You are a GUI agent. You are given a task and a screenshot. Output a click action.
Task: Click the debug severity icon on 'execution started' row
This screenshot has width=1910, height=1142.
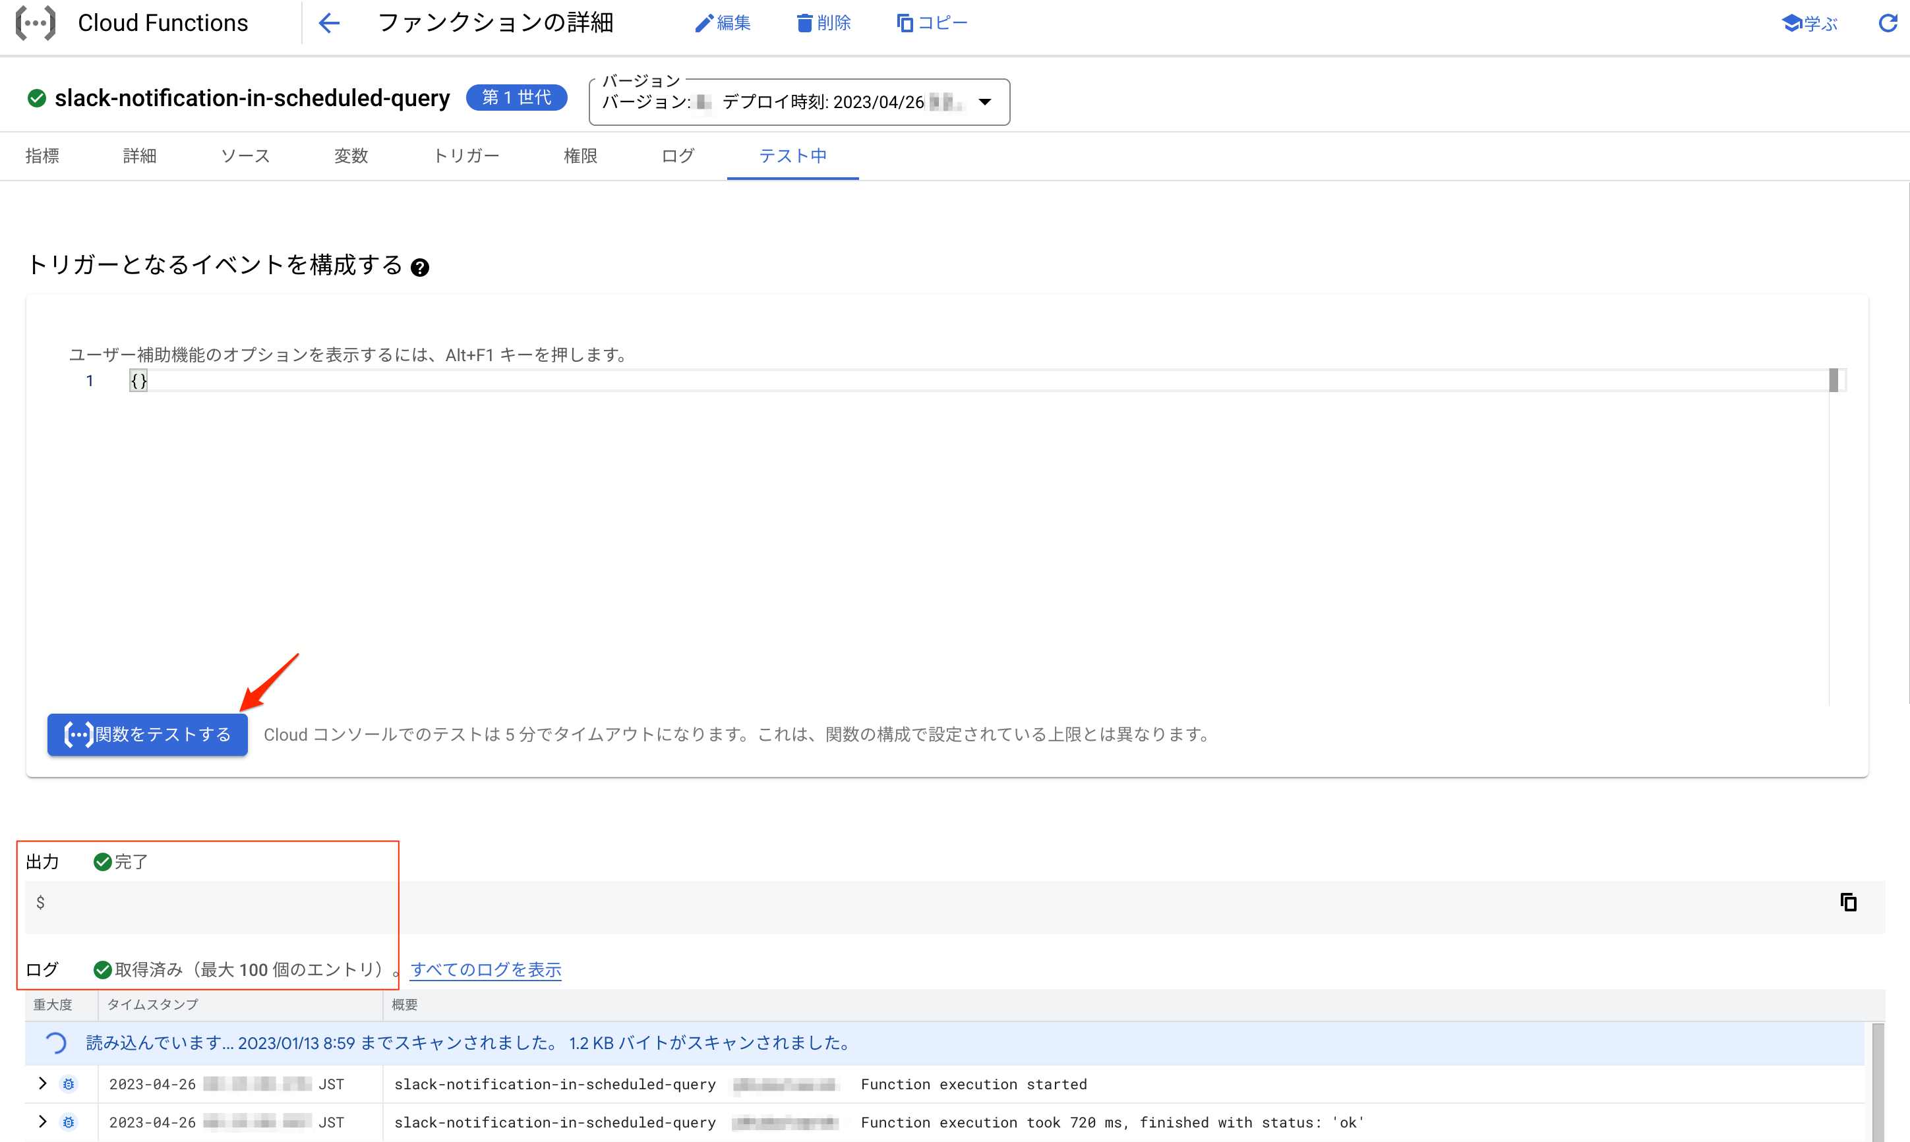coord(69,1084)
